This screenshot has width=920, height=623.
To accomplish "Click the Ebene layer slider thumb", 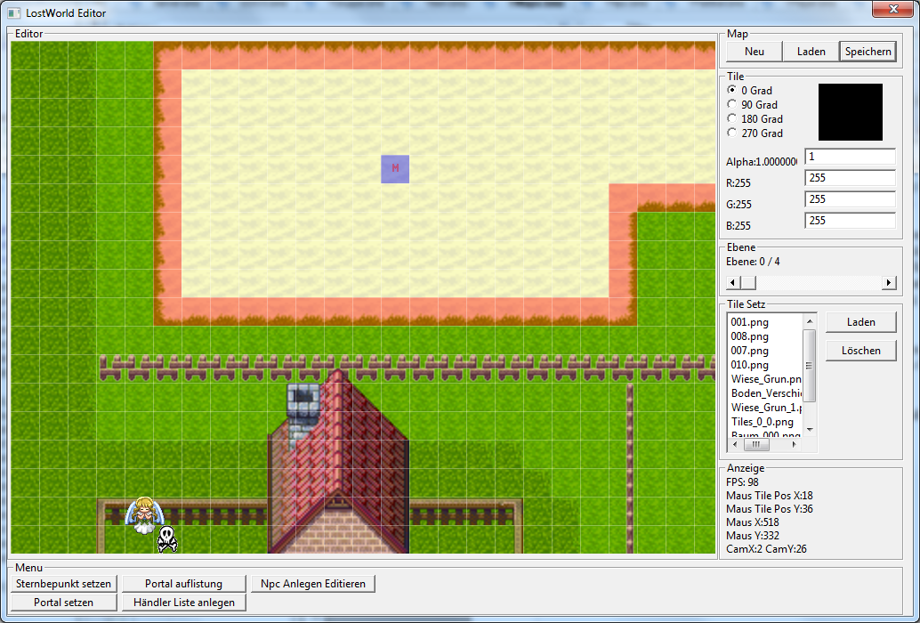I will 748,283.
